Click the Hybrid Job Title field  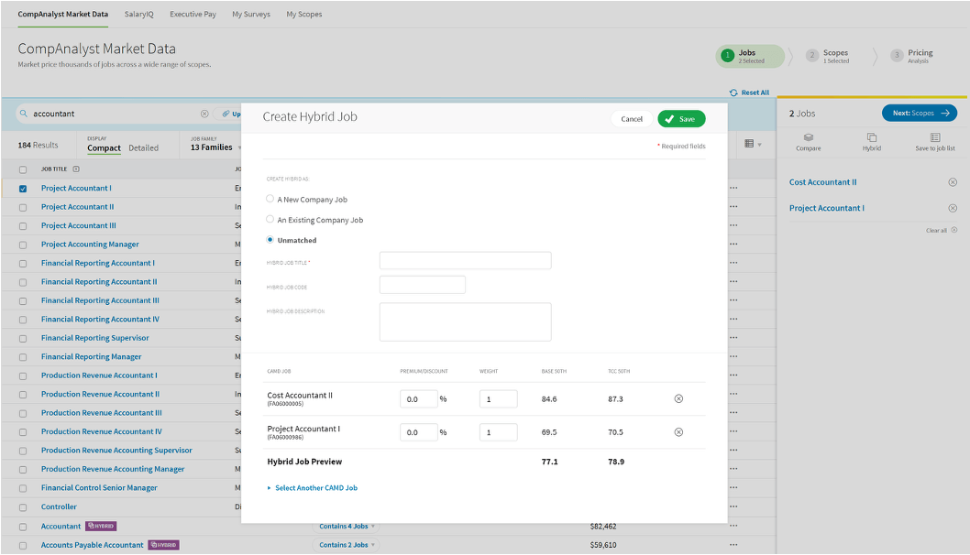tap(465, 261)
